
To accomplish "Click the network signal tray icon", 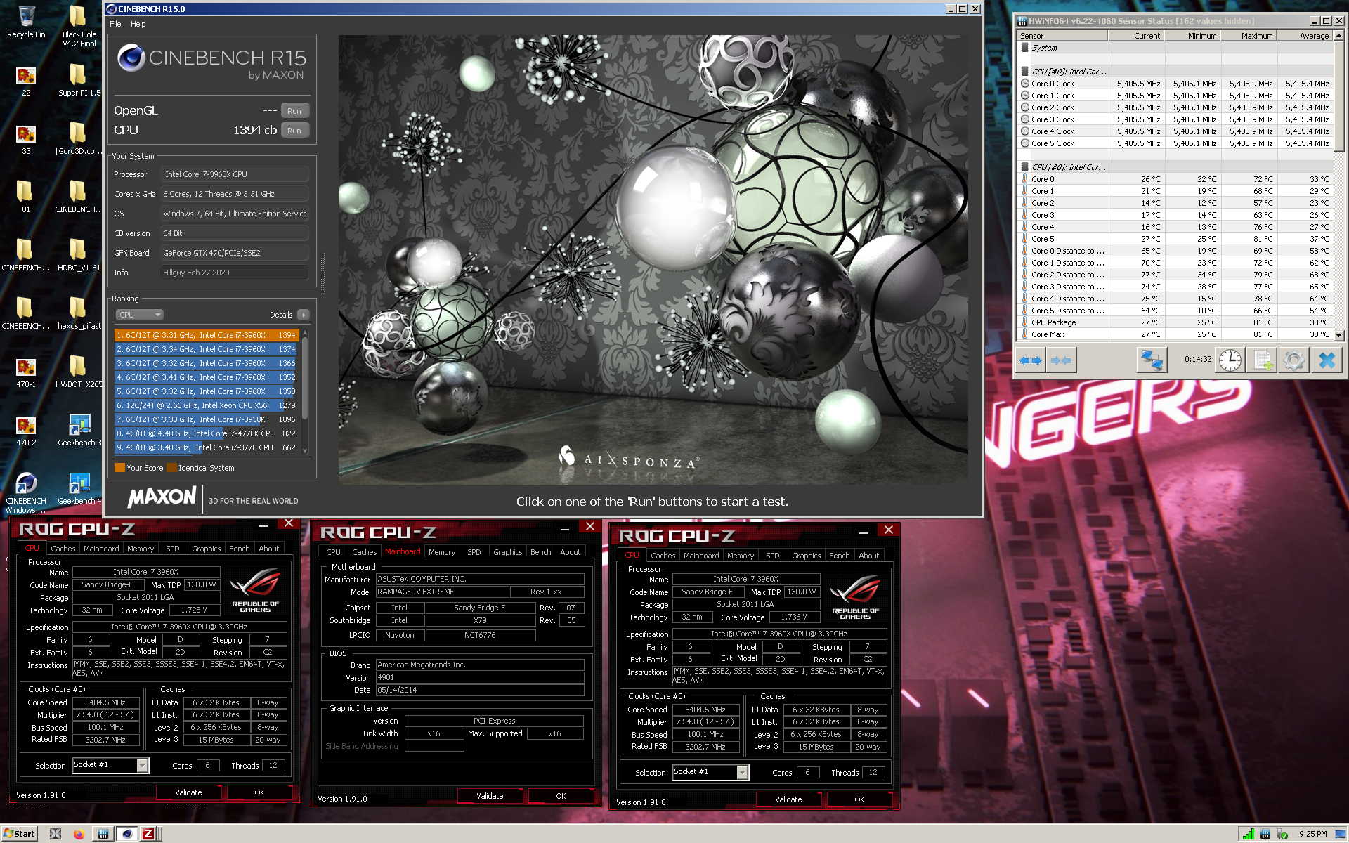I will pos(1248,834).
